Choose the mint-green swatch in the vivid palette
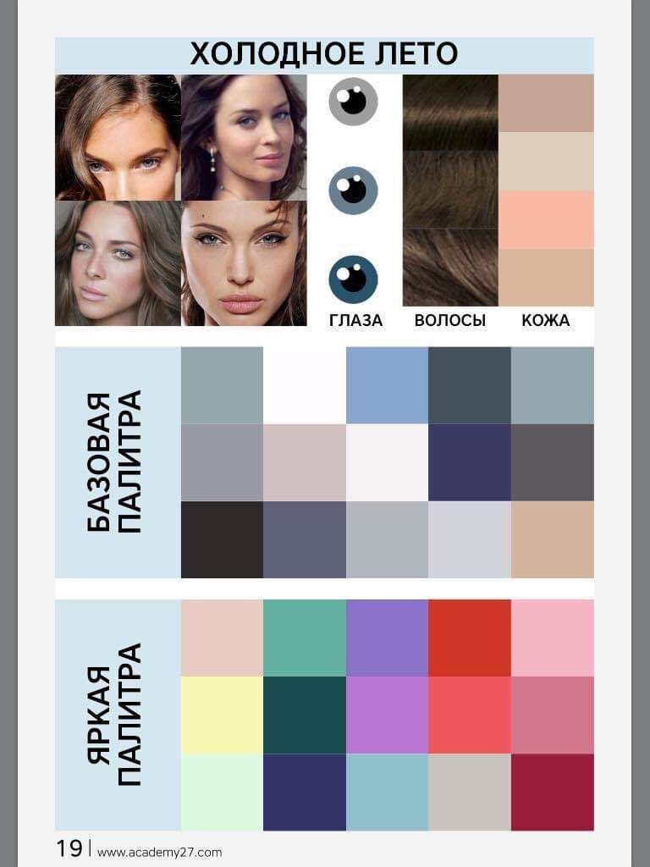 (x=223, y=792)
